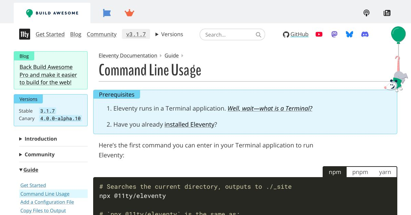Open the Blog link in the top navigation

76,34
